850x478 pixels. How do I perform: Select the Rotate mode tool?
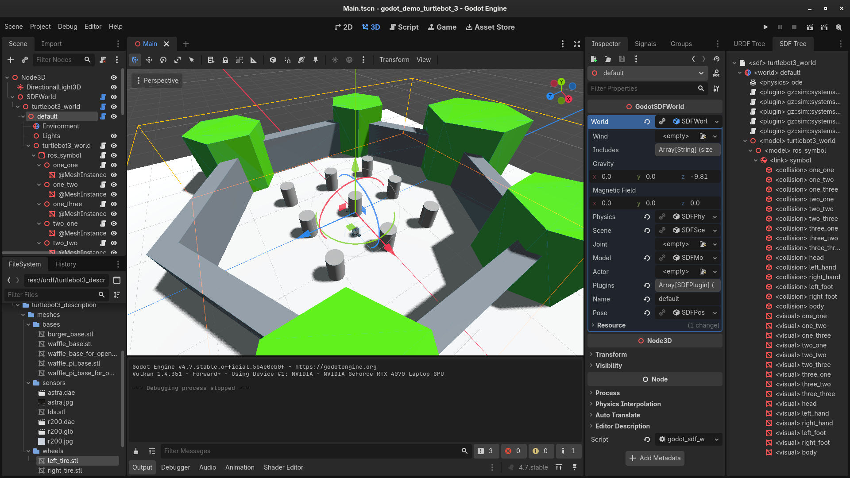[x=163, y=60]
